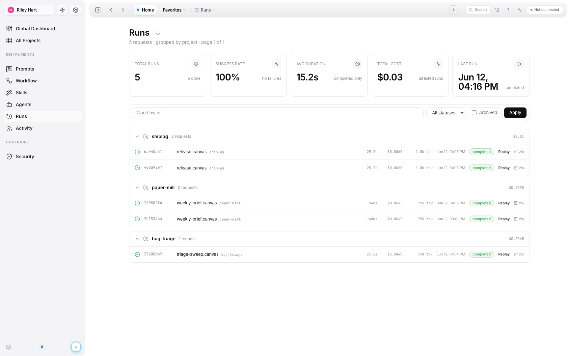Click the activity pulse icon in top bar
The height and width of the screenshot is (356, 569).
520,10
